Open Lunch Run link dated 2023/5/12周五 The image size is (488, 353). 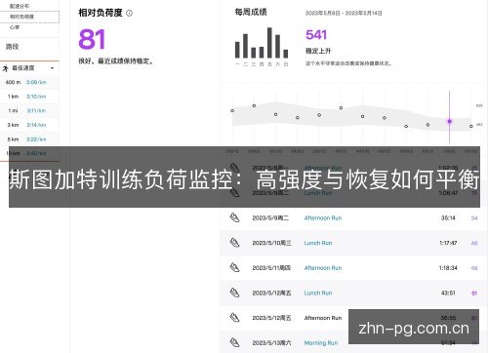318,293
